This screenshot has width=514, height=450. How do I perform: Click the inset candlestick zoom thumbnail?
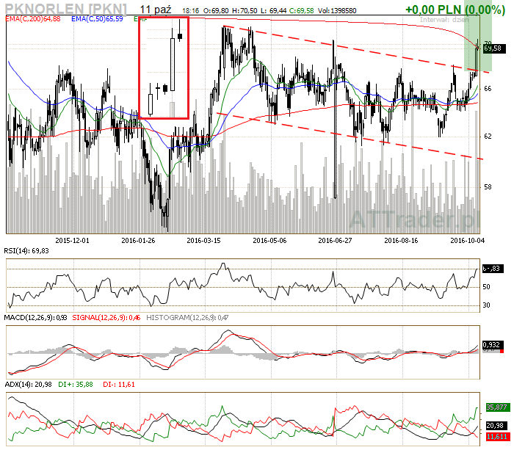164,68
